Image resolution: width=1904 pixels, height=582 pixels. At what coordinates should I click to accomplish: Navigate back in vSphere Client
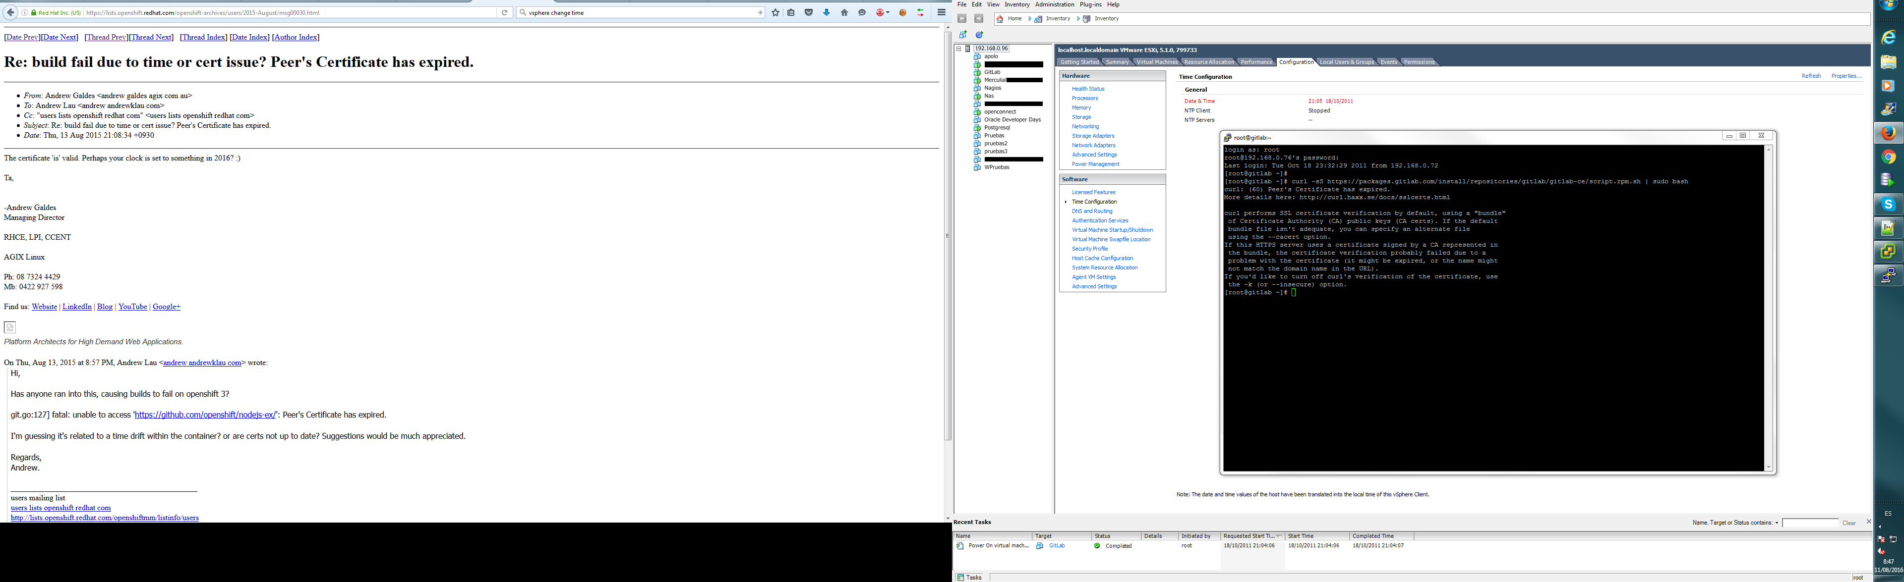[961, 18]
